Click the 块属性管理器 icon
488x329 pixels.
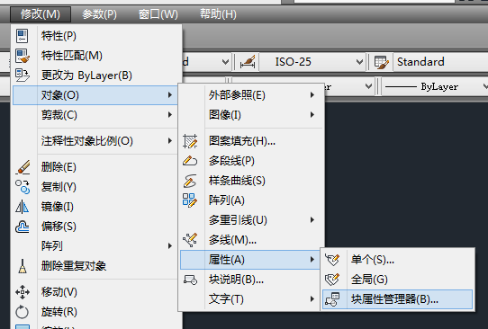click(332, 299)
